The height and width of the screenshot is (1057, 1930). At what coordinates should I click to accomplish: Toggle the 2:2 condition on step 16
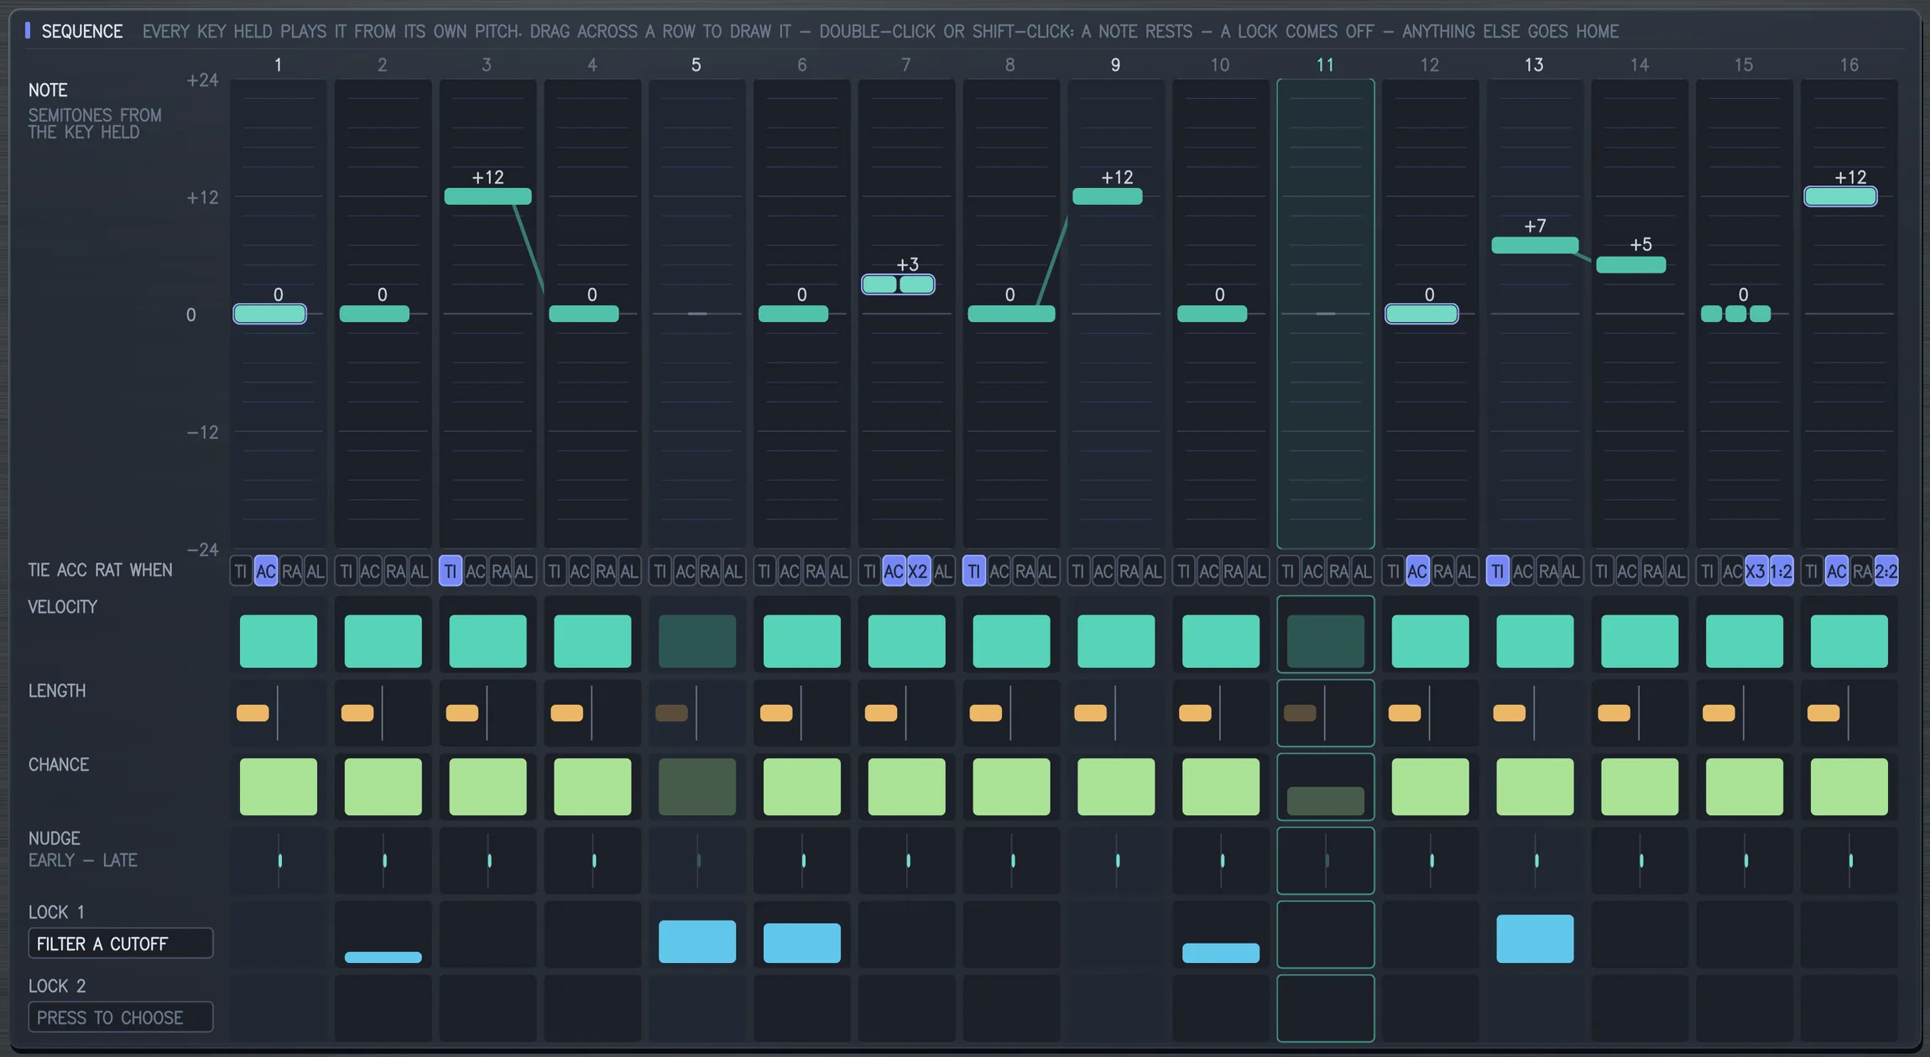pos(1886,571)
